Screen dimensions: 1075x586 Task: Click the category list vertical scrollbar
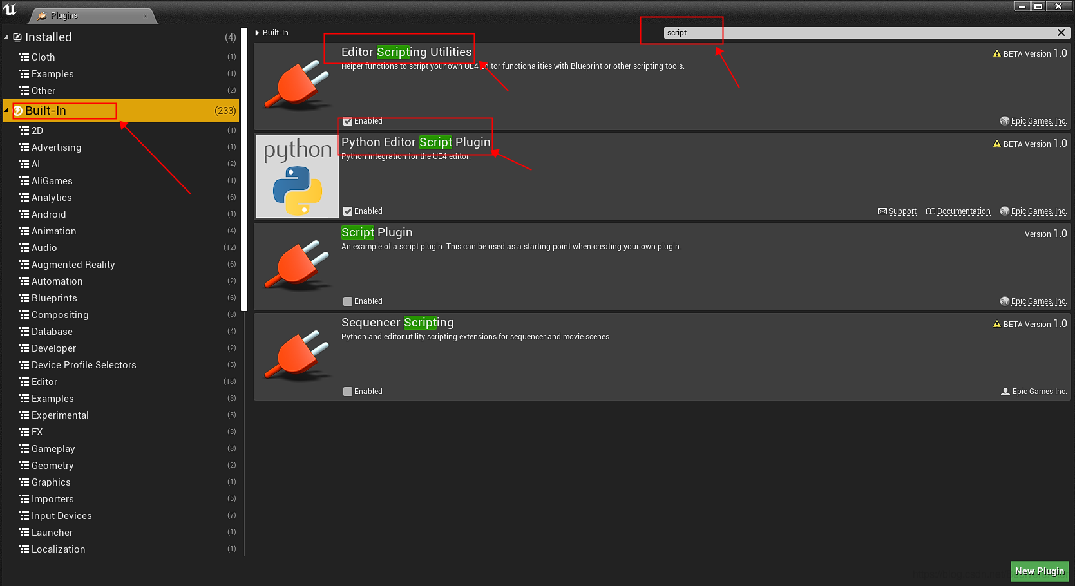tap(244, 169)
